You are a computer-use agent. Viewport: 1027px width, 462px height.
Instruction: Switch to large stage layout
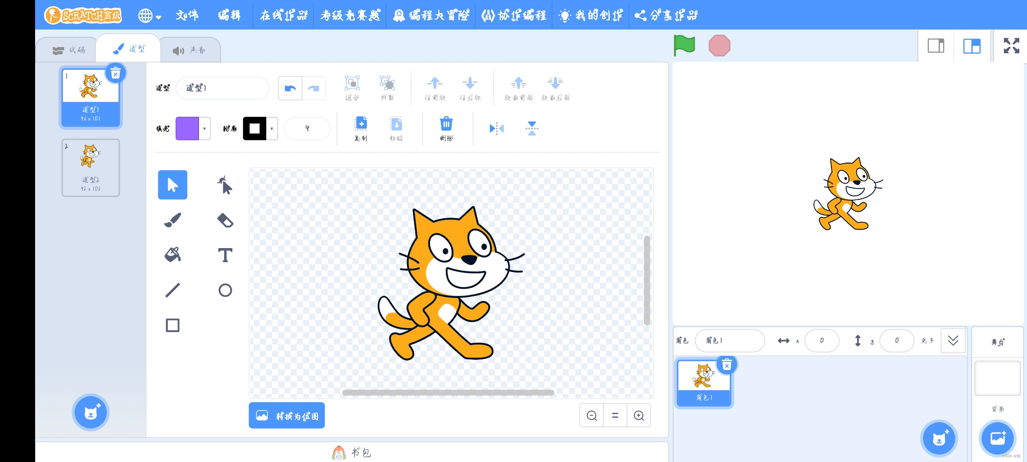972,46
